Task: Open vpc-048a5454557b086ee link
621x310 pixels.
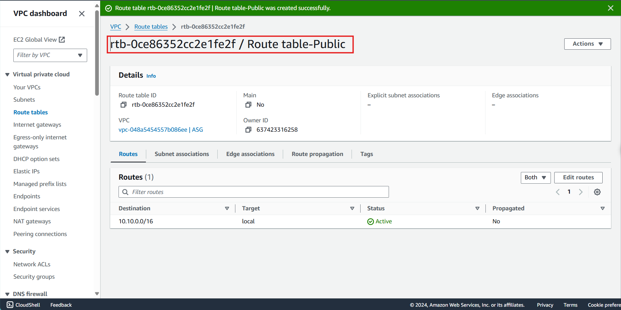Action: pyautogui.click(x=153, y=130)
